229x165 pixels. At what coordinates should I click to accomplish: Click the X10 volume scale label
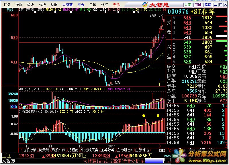[x=13, y=107]
